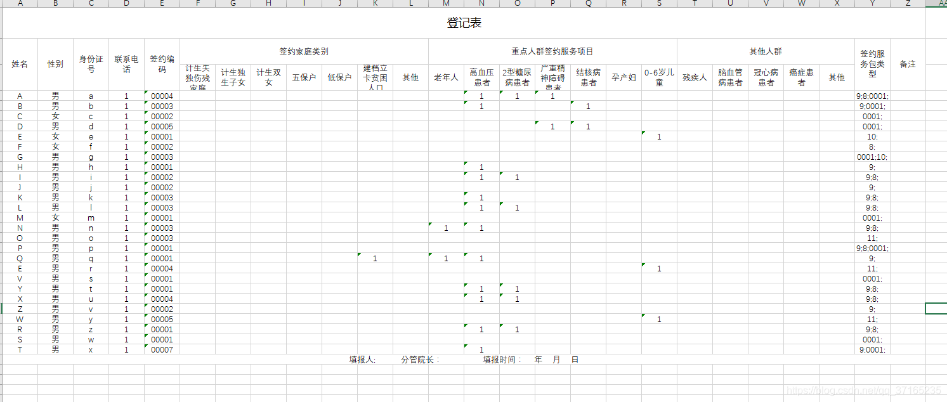Select the 分管院长: footer label
The width and height of the screenshot is (947, 402).
pyautogui.click(x=420, y=360)
